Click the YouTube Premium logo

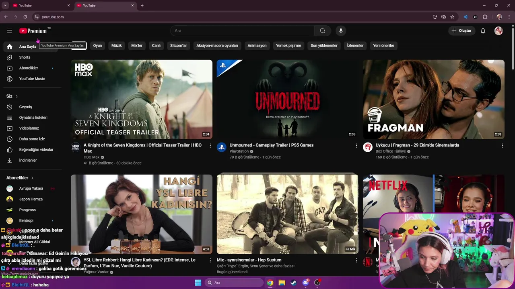tap(33, 31)
